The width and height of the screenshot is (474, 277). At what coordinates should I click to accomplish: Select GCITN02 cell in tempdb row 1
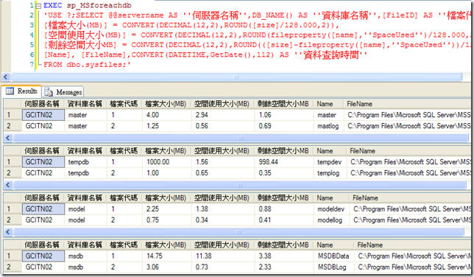43,162
